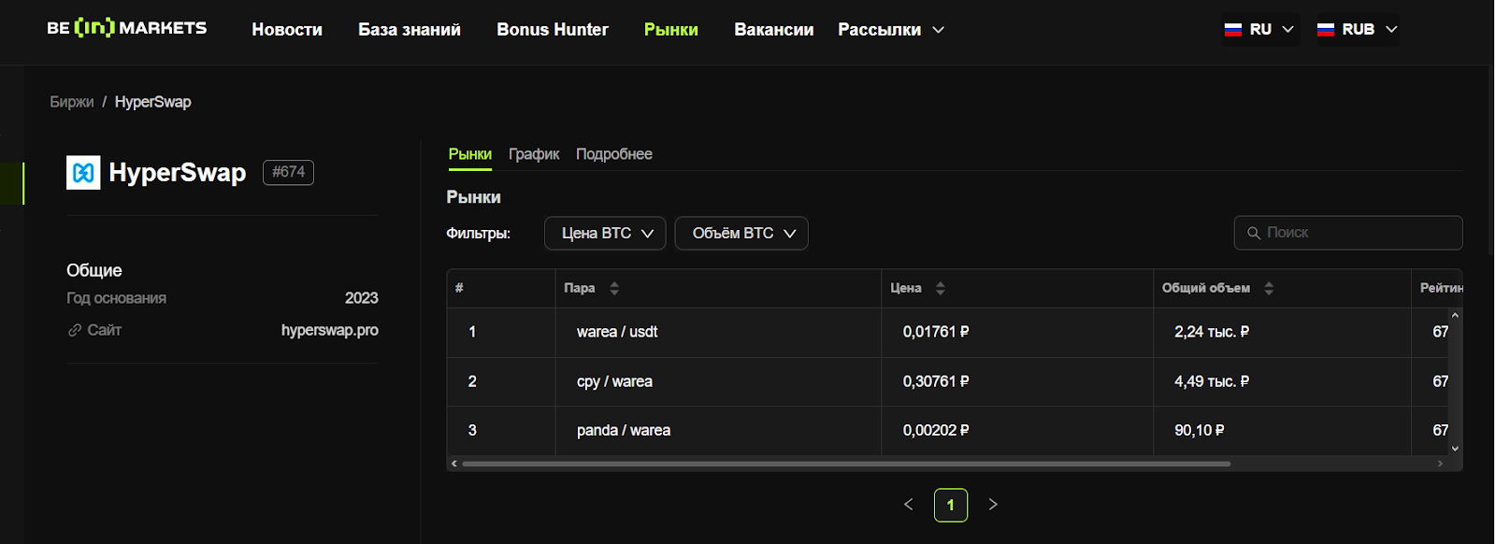This screenshot has height=544, width=1496.
Task: Sort the table by Цена column
Action: (941, 288)
